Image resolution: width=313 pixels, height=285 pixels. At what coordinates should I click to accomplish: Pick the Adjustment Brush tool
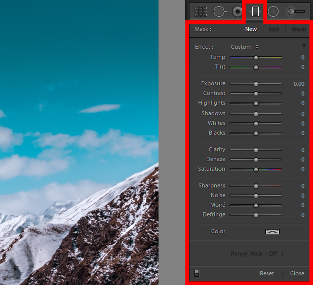coord(296,11)
